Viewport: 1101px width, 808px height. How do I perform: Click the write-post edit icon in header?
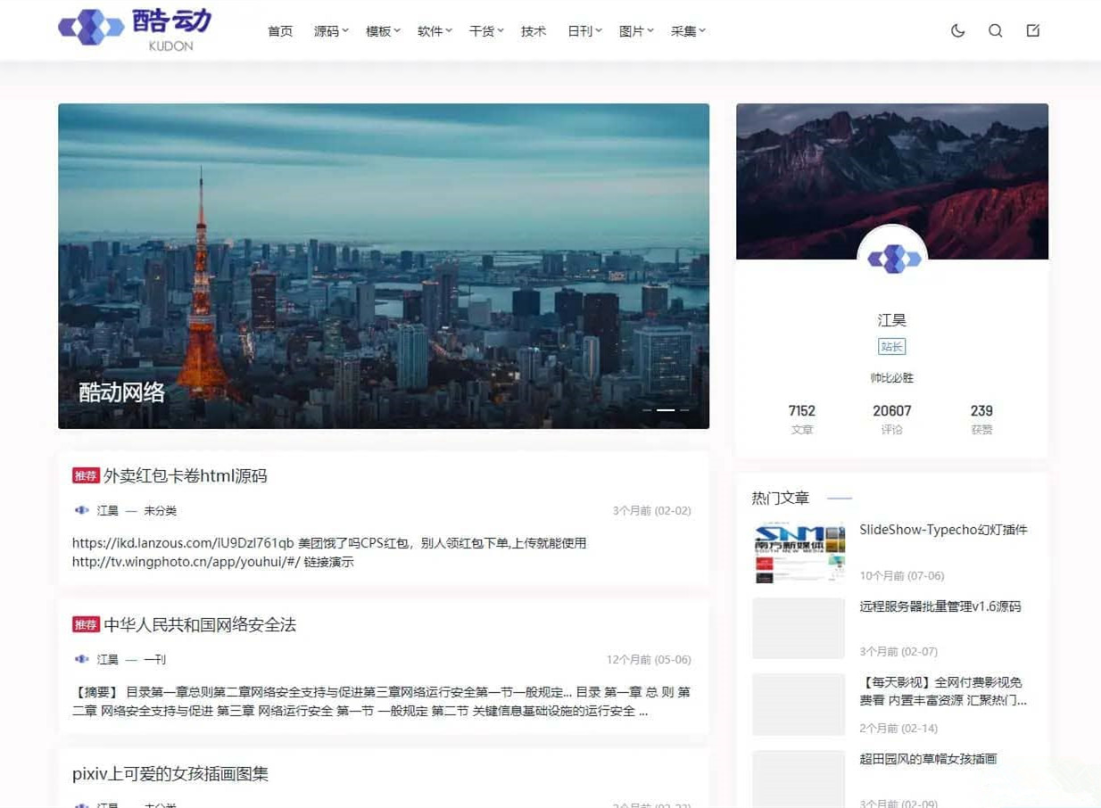pos(1033,30)
